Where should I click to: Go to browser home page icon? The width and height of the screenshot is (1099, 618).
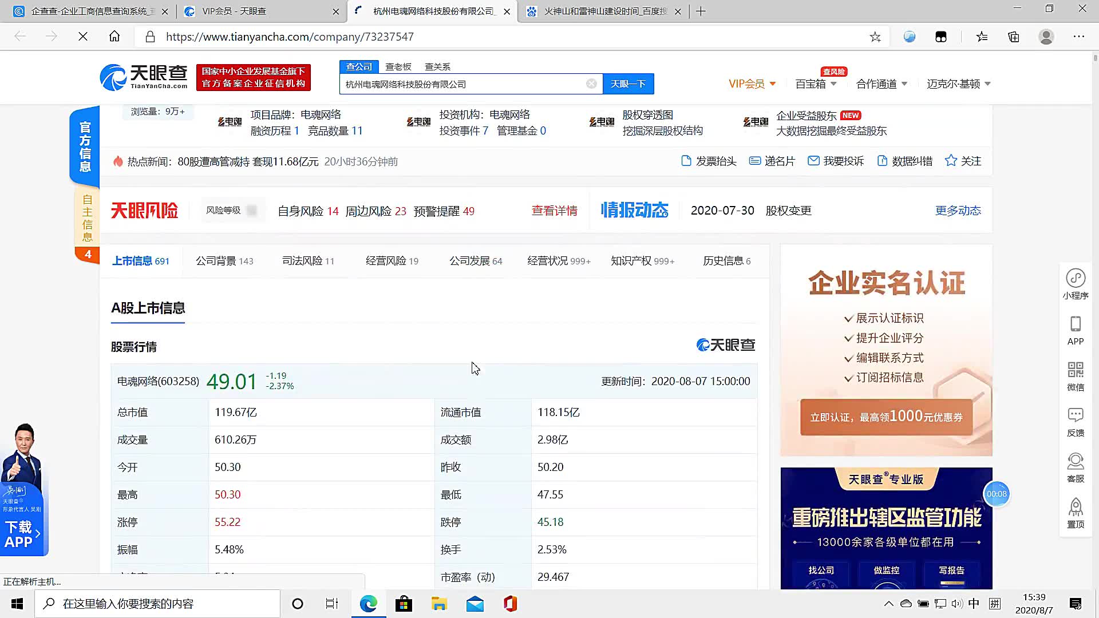(x=114, y=37)
